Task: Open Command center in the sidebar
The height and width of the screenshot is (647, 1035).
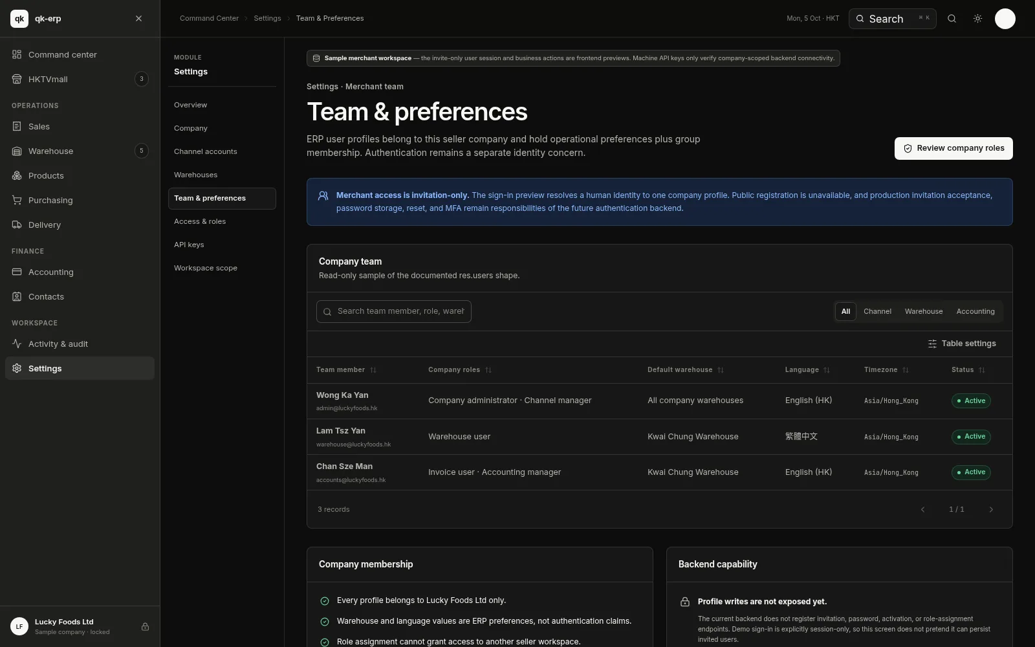Action: pyautogui.click(x=80, y=55)
